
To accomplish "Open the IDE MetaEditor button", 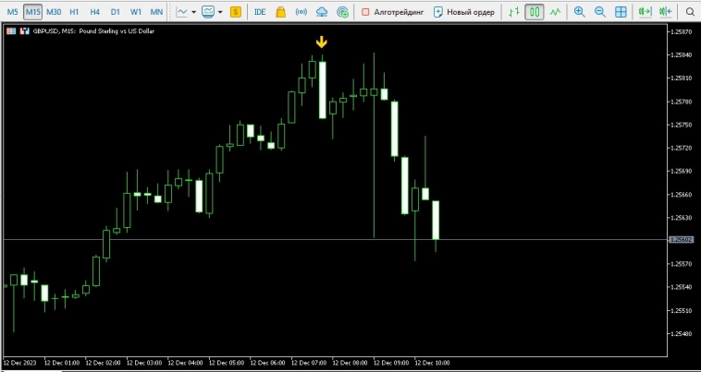I will pyautogui.click(x=260, y=12).
